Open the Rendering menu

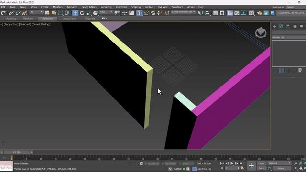point(106,7)
